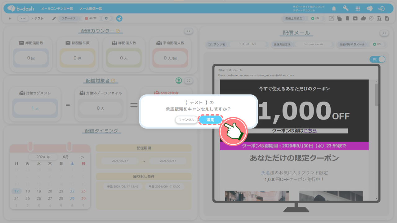
Task: Click the email preview scrollbar
Action: [377, 94]
